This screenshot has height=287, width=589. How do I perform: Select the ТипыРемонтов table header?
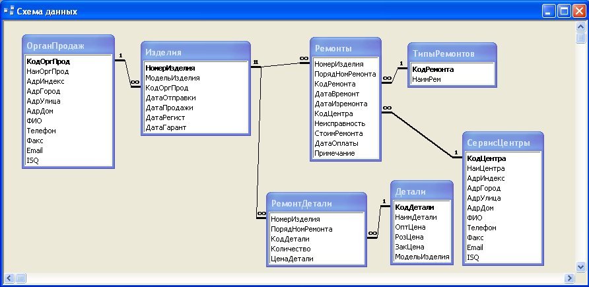[451, 53]
